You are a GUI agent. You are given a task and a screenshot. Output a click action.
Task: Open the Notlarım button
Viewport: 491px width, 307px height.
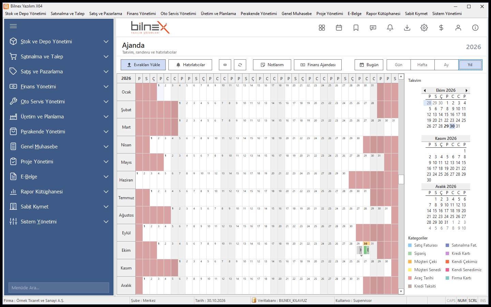pos(272,65)
